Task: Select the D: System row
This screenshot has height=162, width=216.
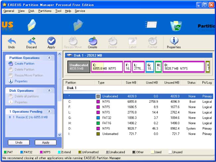Action: click(138, 129)
